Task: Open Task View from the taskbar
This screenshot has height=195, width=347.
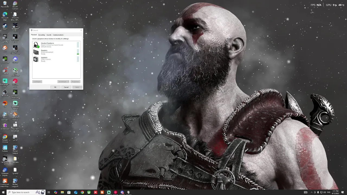Action: pos(49,192)
